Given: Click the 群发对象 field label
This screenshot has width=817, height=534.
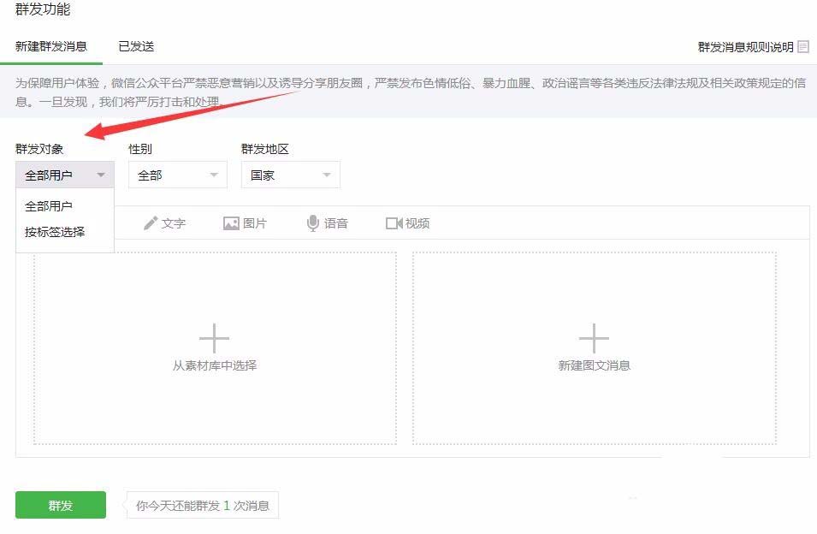Looking at the screenshot, I should point(39,149).
